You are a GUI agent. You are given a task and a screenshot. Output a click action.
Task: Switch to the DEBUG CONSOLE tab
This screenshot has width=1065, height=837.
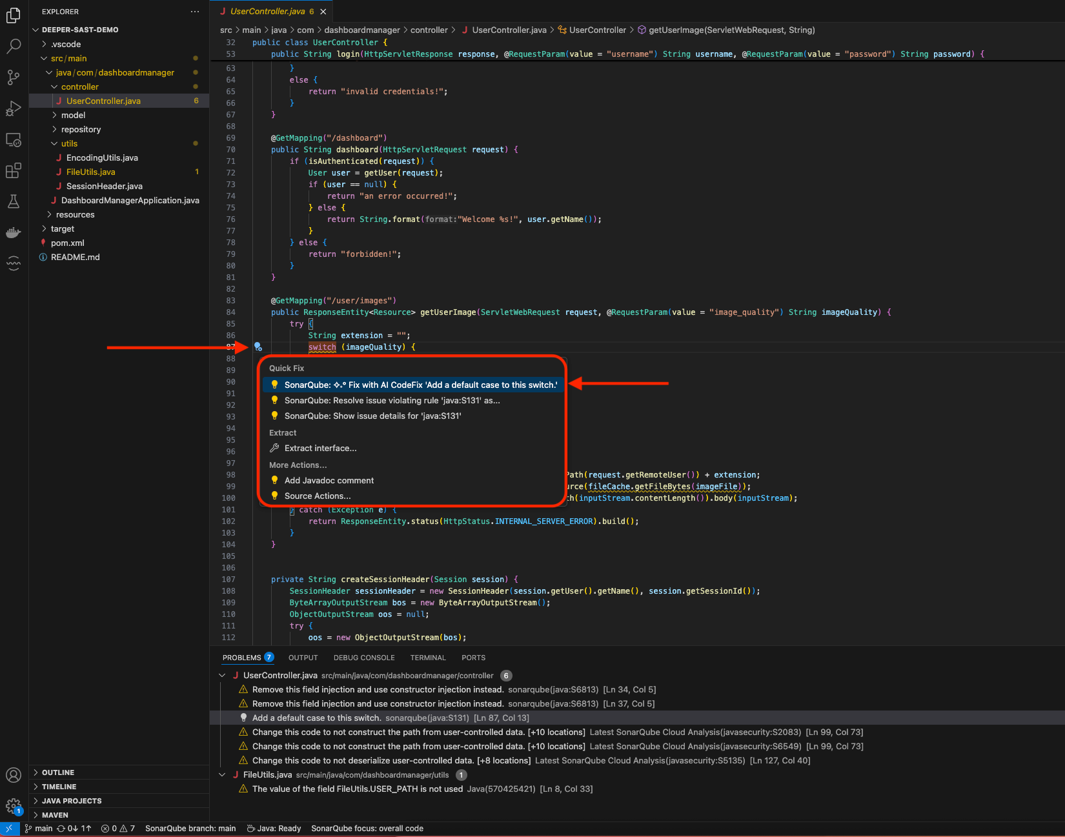(x=364, y=657)
